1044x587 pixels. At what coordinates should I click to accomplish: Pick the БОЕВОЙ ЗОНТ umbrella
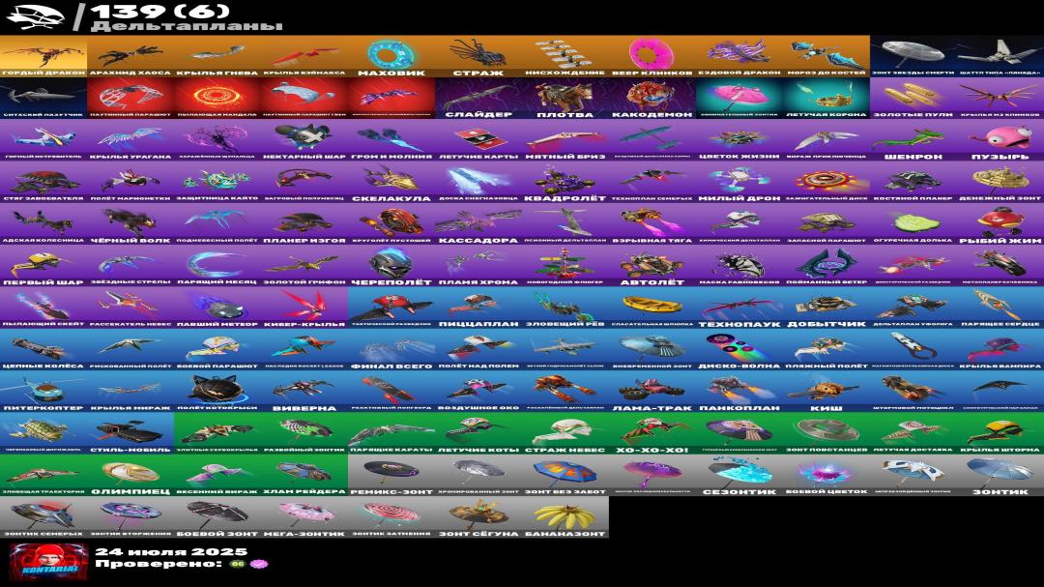click(x=217, y=517)
